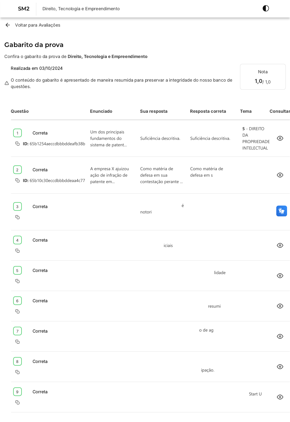Open Voltar para Avaliações link
Image resolution: width=290 pixels, height=422 pixels.
pos(37,25)
